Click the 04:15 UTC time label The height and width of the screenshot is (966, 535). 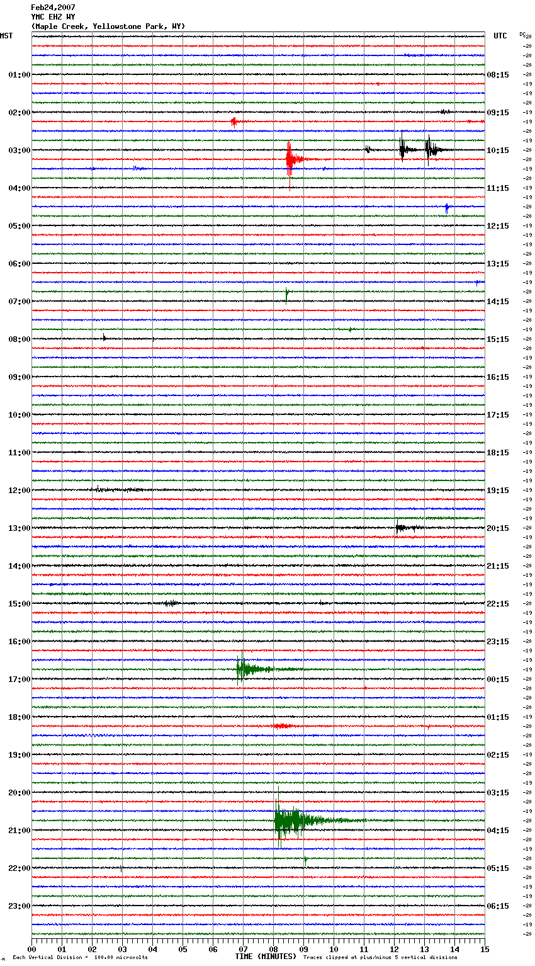click(498, 830)
